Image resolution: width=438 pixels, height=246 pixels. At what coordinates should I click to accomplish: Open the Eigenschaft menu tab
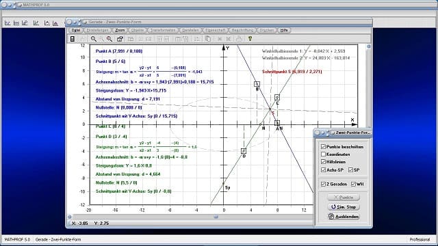[215, 30]
